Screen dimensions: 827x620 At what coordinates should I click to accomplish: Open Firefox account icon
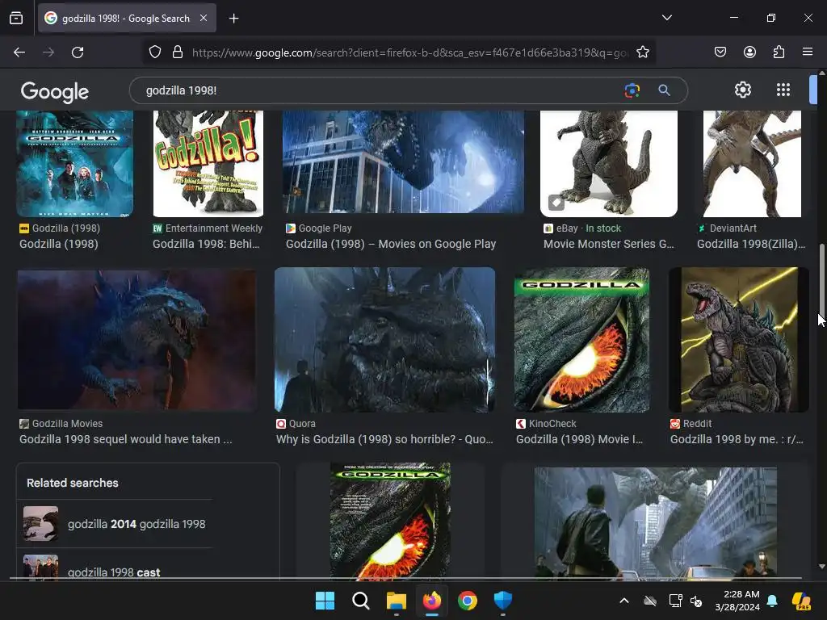tap(749, 52)
